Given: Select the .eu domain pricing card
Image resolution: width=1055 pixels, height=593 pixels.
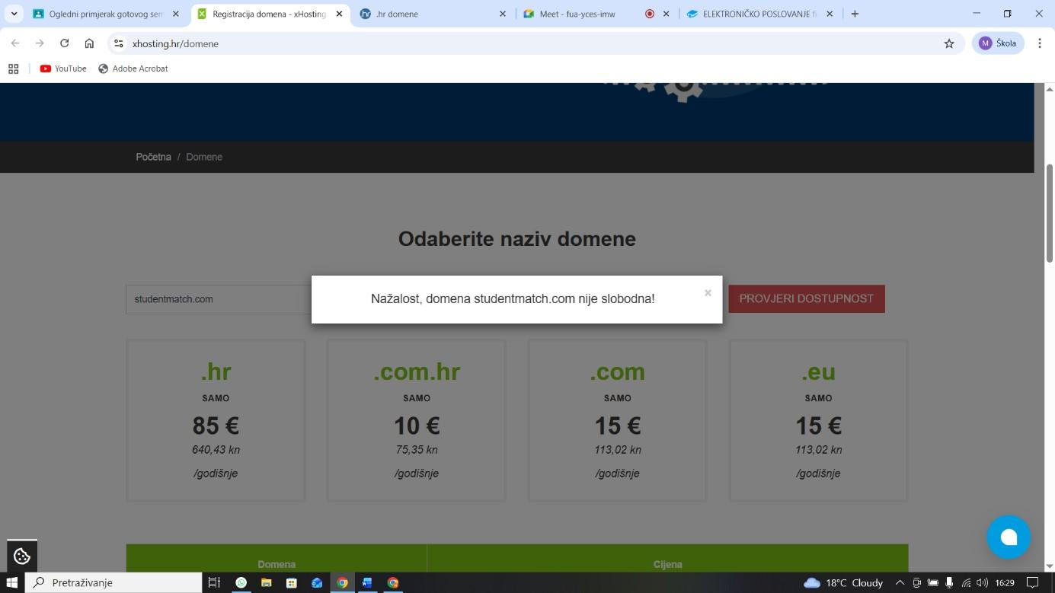Looking at the screenshot, I should click(819, 420).
